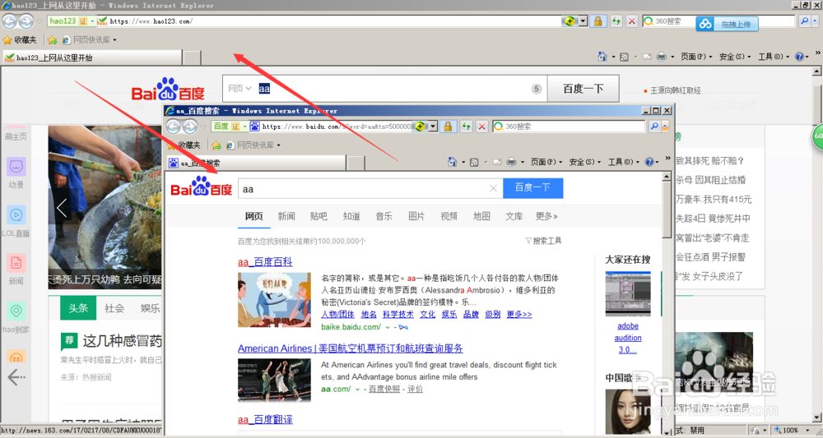Screen dimensions: 823x438
Task: Click RSS feed icon in hao123 window
Action: (624, 57)
